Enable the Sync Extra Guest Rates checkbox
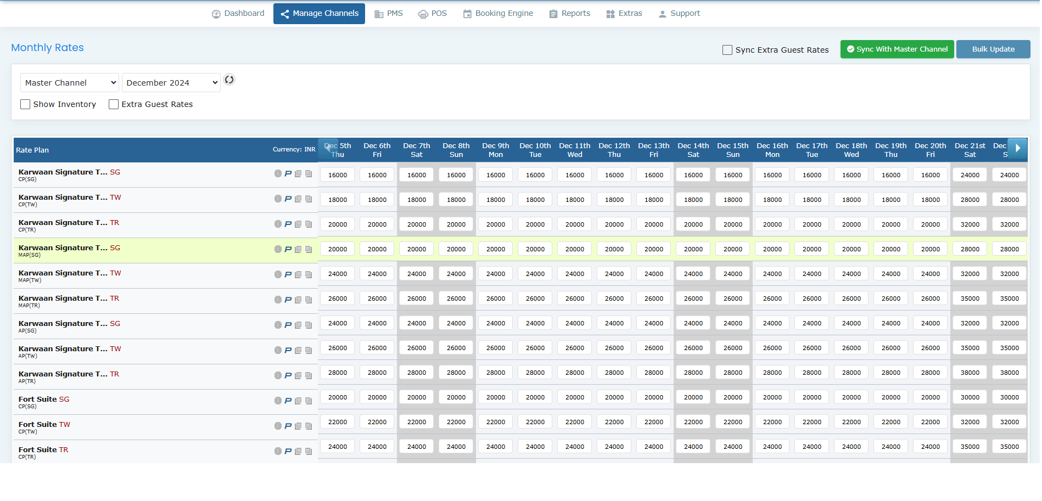Viewport: 1042px width, 501px height. click(727, 49)
